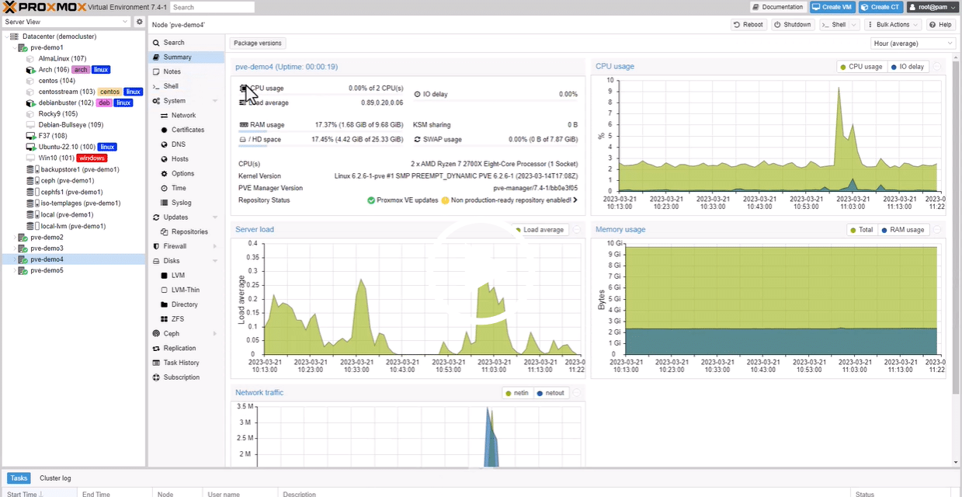Select the F37 (108) VM
Image resolution: width=962 pixels, height=497 pixels.
click(53, 136)
